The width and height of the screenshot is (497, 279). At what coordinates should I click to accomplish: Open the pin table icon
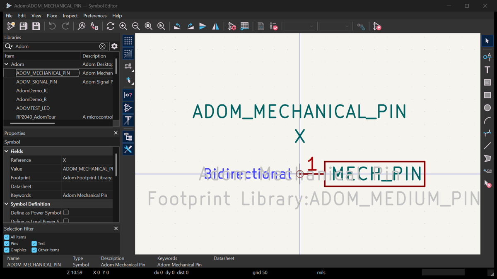[x=245, y=26]
